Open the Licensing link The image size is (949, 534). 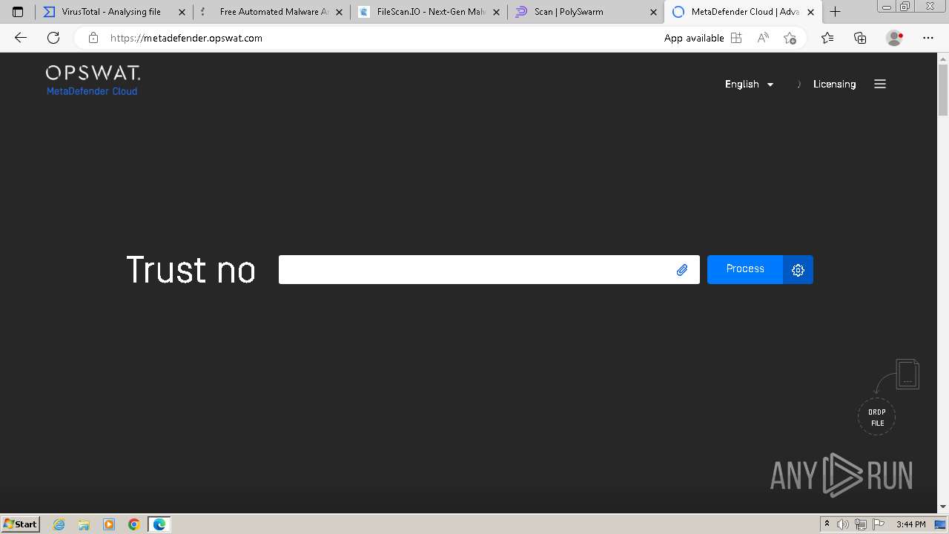834,84
